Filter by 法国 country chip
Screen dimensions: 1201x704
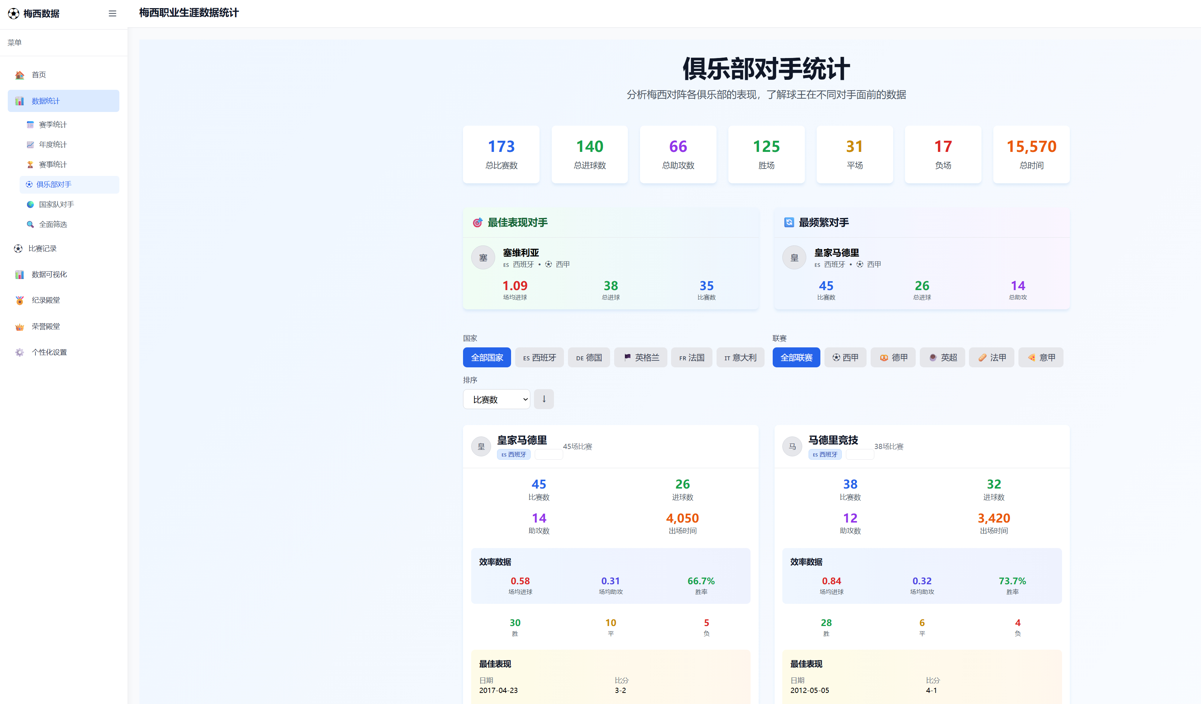click(691, 357)
